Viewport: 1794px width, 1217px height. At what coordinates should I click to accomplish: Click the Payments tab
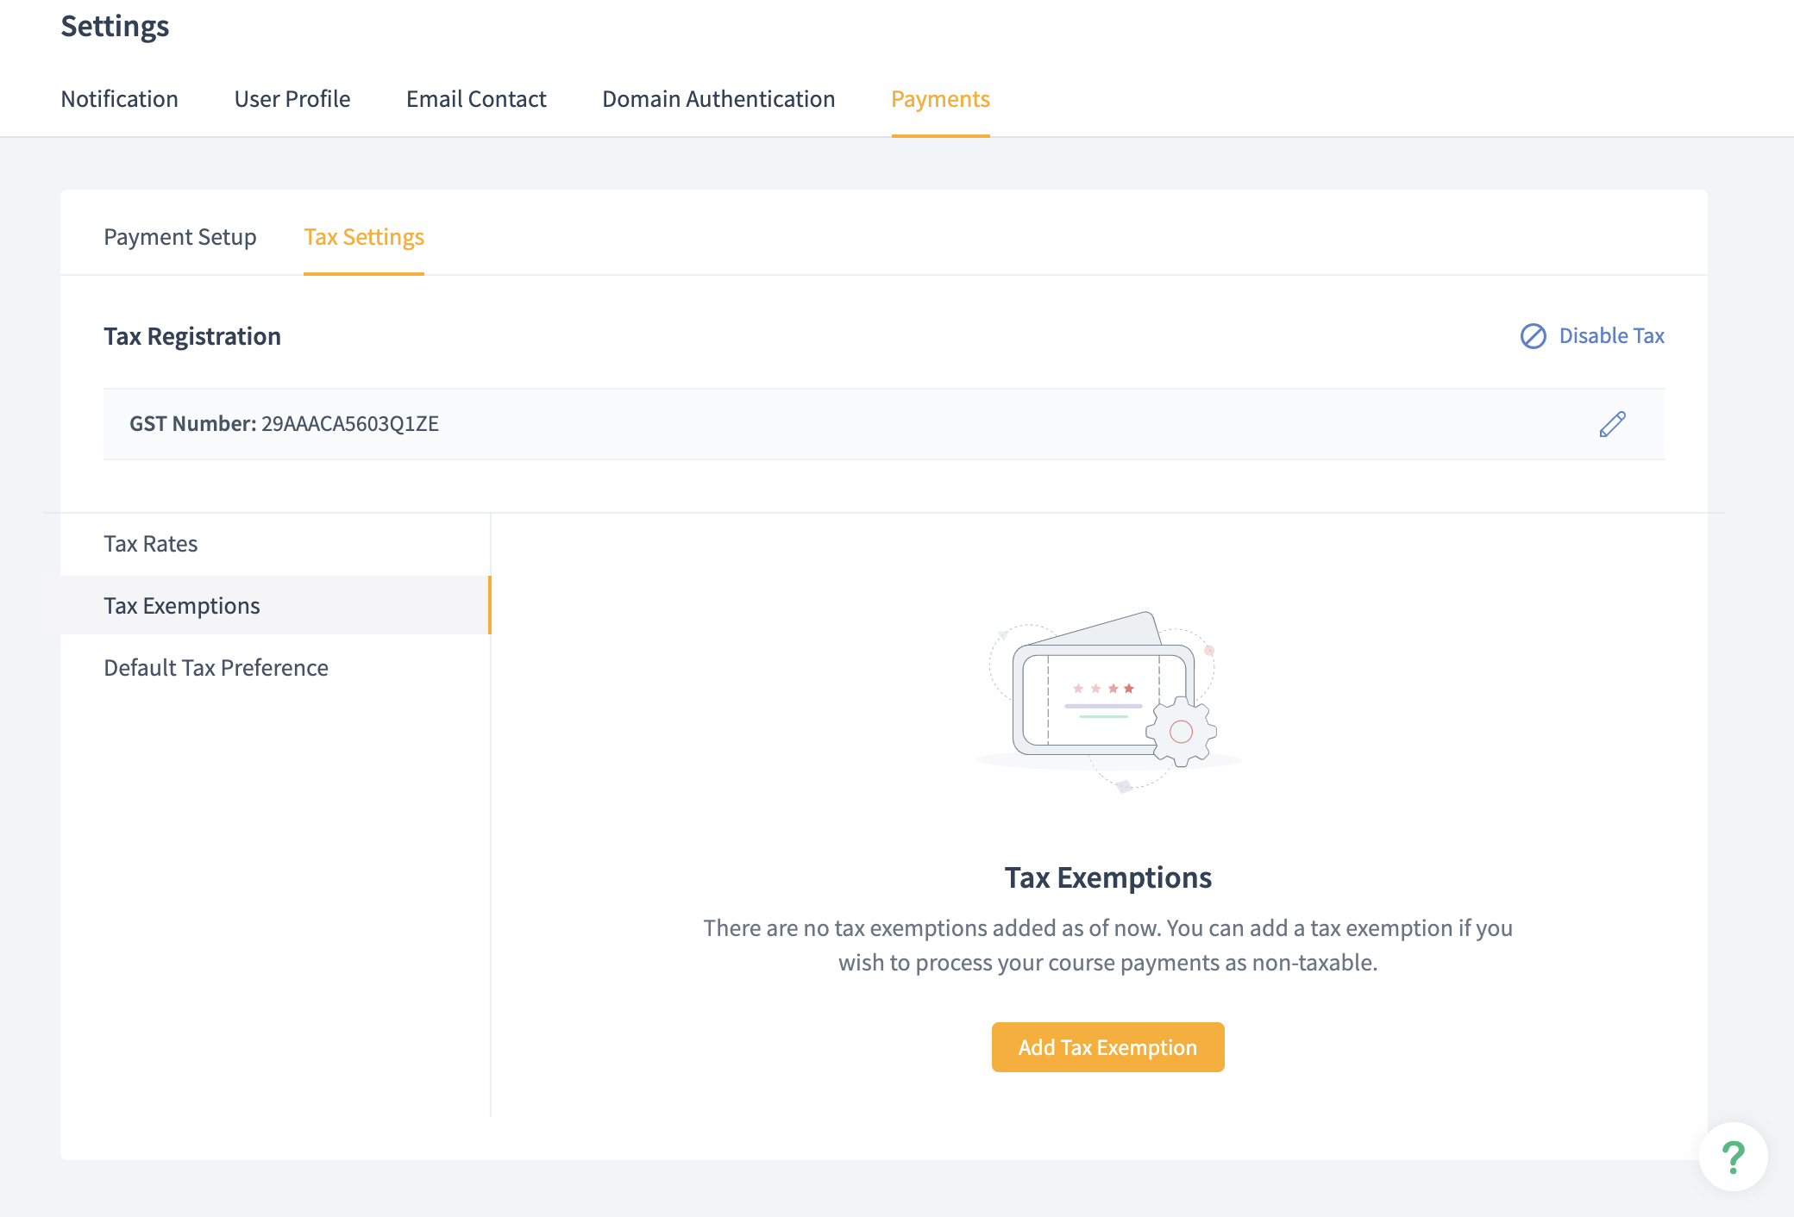click(x=940, y=99)
